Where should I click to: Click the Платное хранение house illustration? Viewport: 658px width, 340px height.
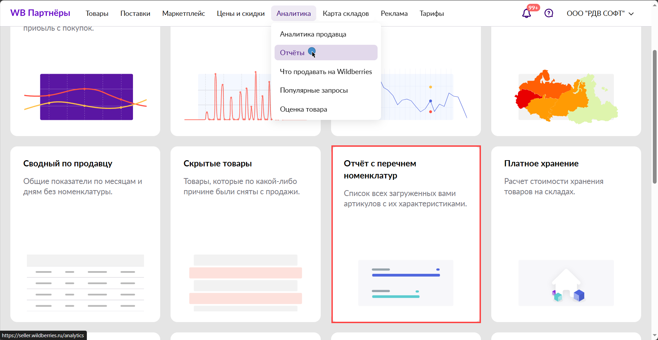(566, 283)
